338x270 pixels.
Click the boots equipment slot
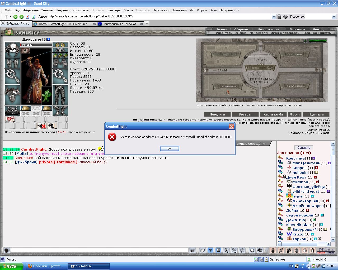click(60, 111)
